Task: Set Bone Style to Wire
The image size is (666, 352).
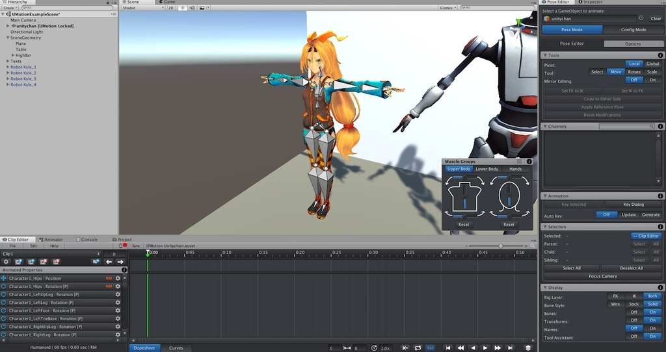Action: point(615,304)
